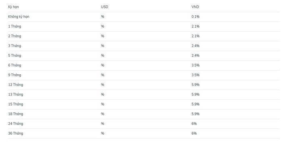Click the VND rate for 2 Tháng
Screen dimensions: 282x145
[195, 36]
